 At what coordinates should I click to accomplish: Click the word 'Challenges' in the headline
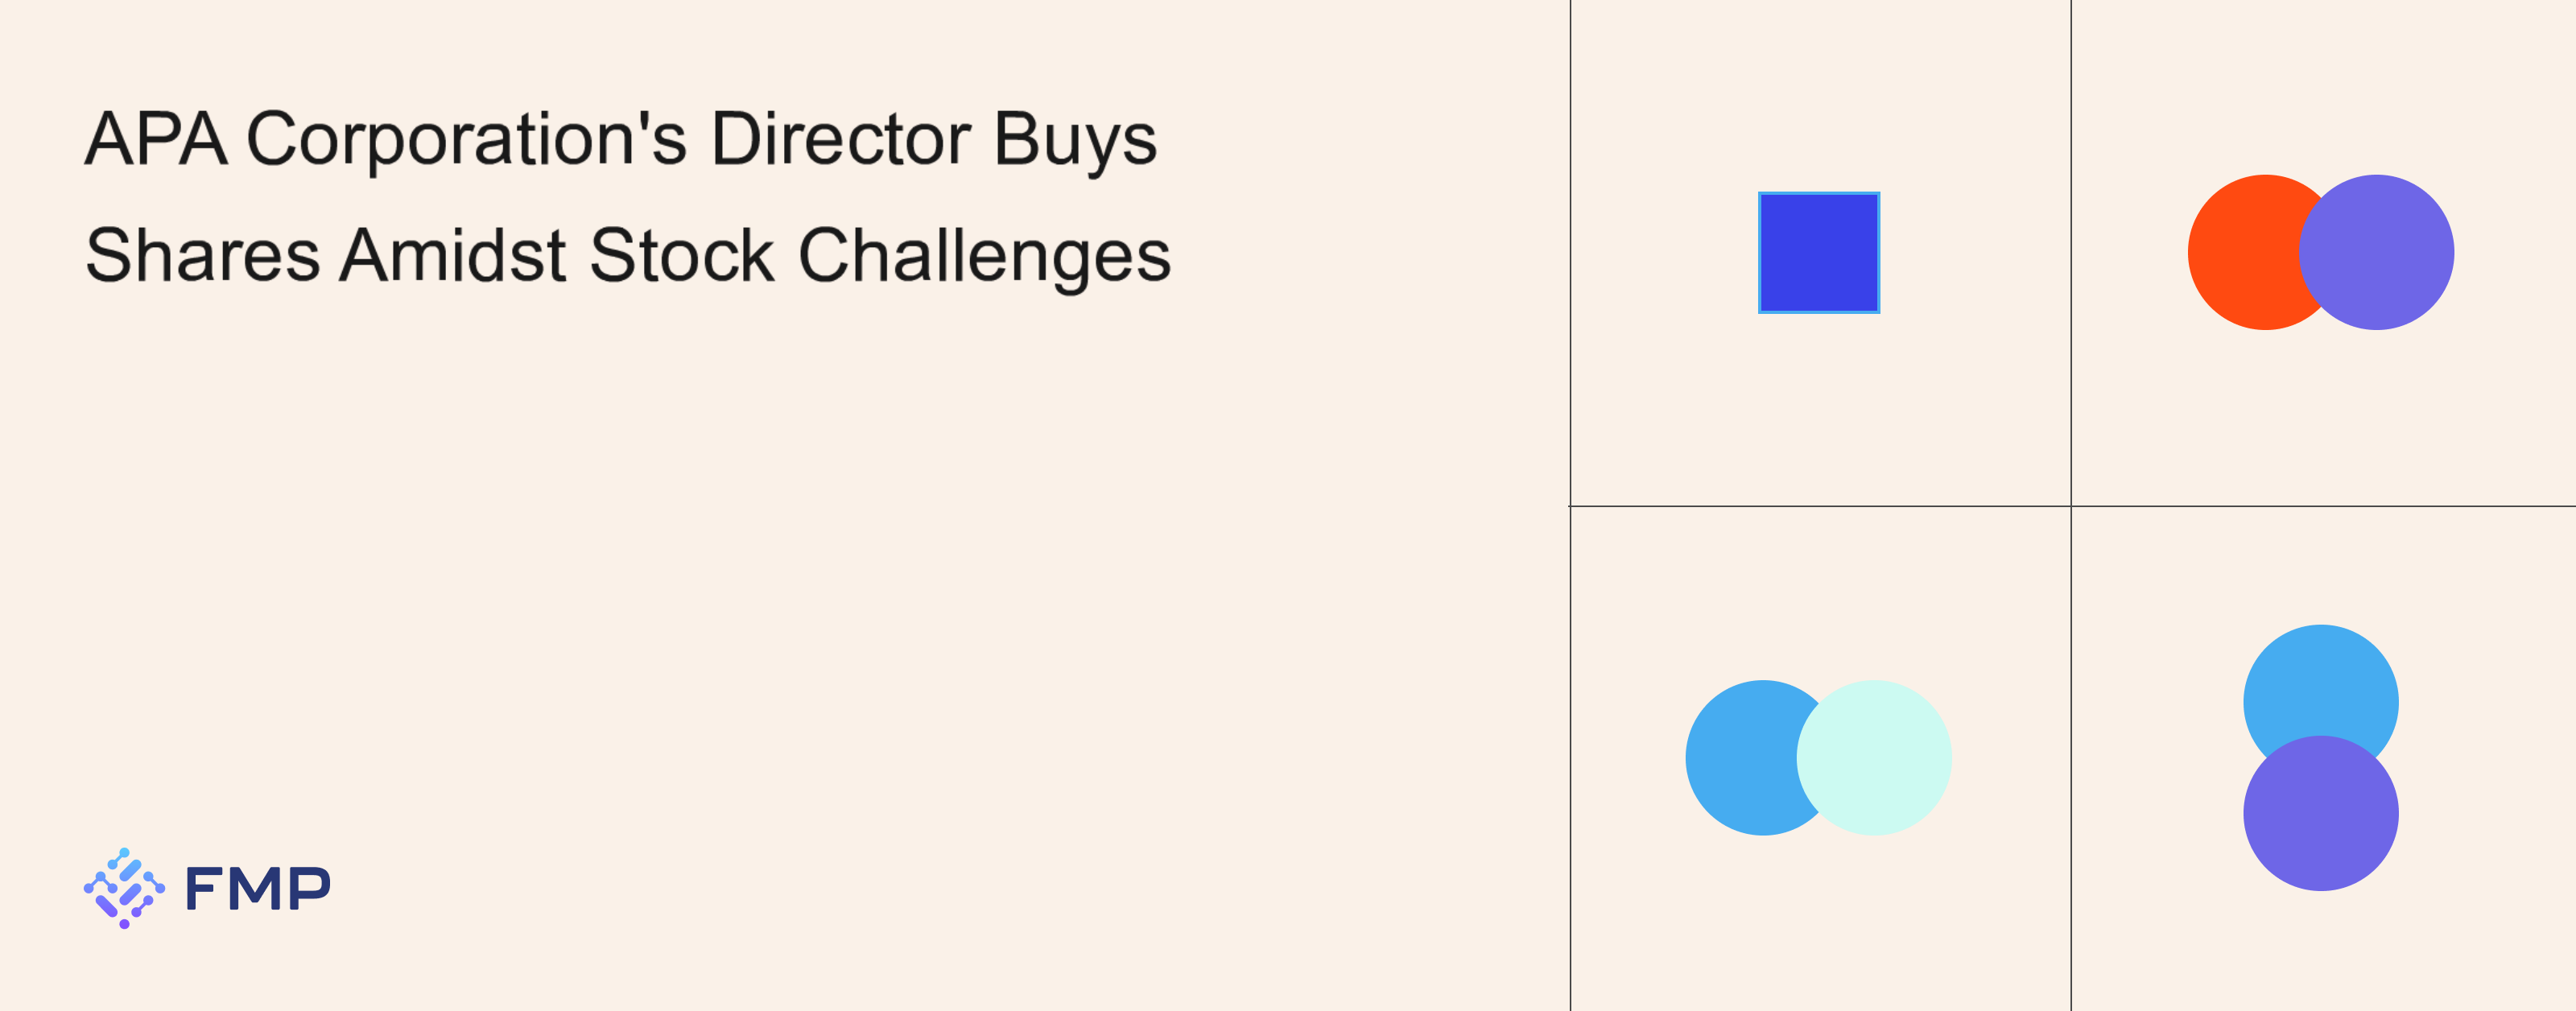coord(984,256)
